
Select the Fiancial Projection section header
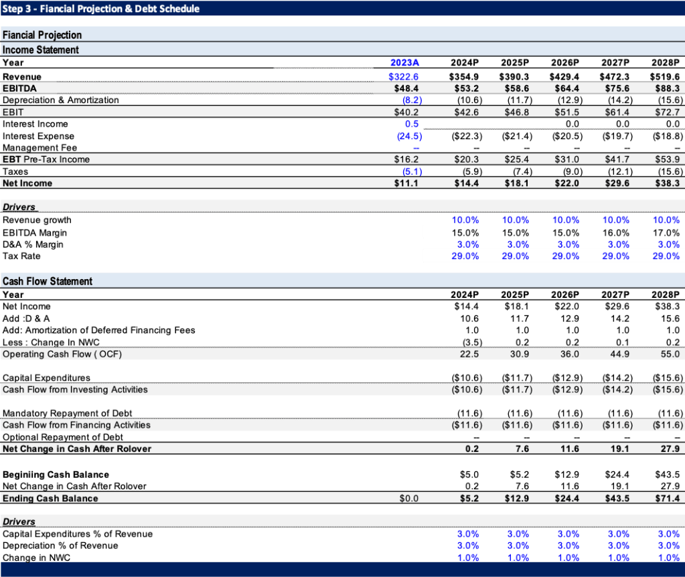42,35
